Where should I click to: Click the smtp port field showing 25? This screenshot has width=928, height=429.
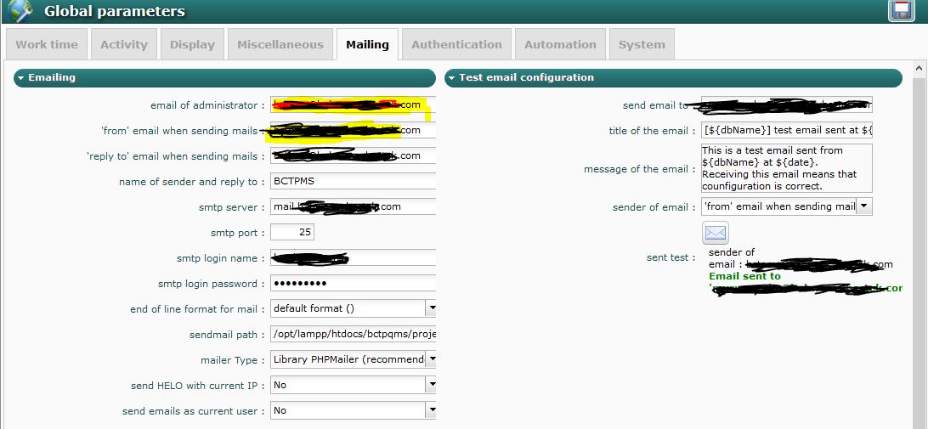click(292, 232)
